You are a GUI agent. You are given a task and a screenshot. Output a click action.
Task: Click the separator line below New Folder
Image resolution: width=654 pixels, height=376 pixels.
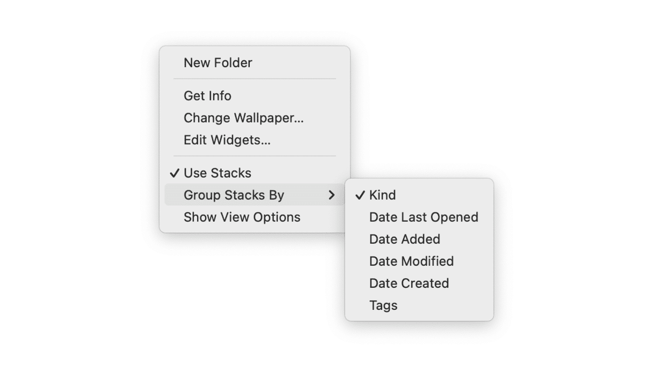255,79
